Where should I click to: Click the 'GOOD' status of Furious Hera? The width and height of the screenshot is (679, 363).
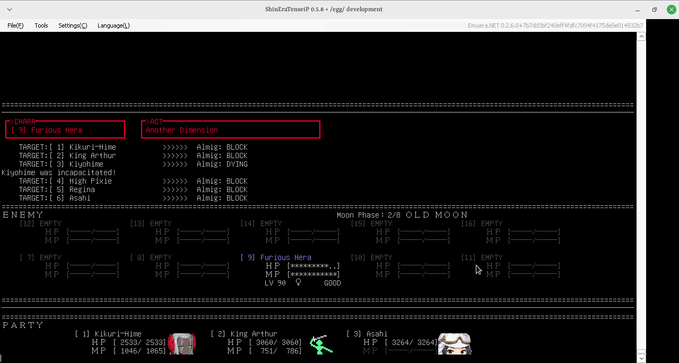(333, 283)
